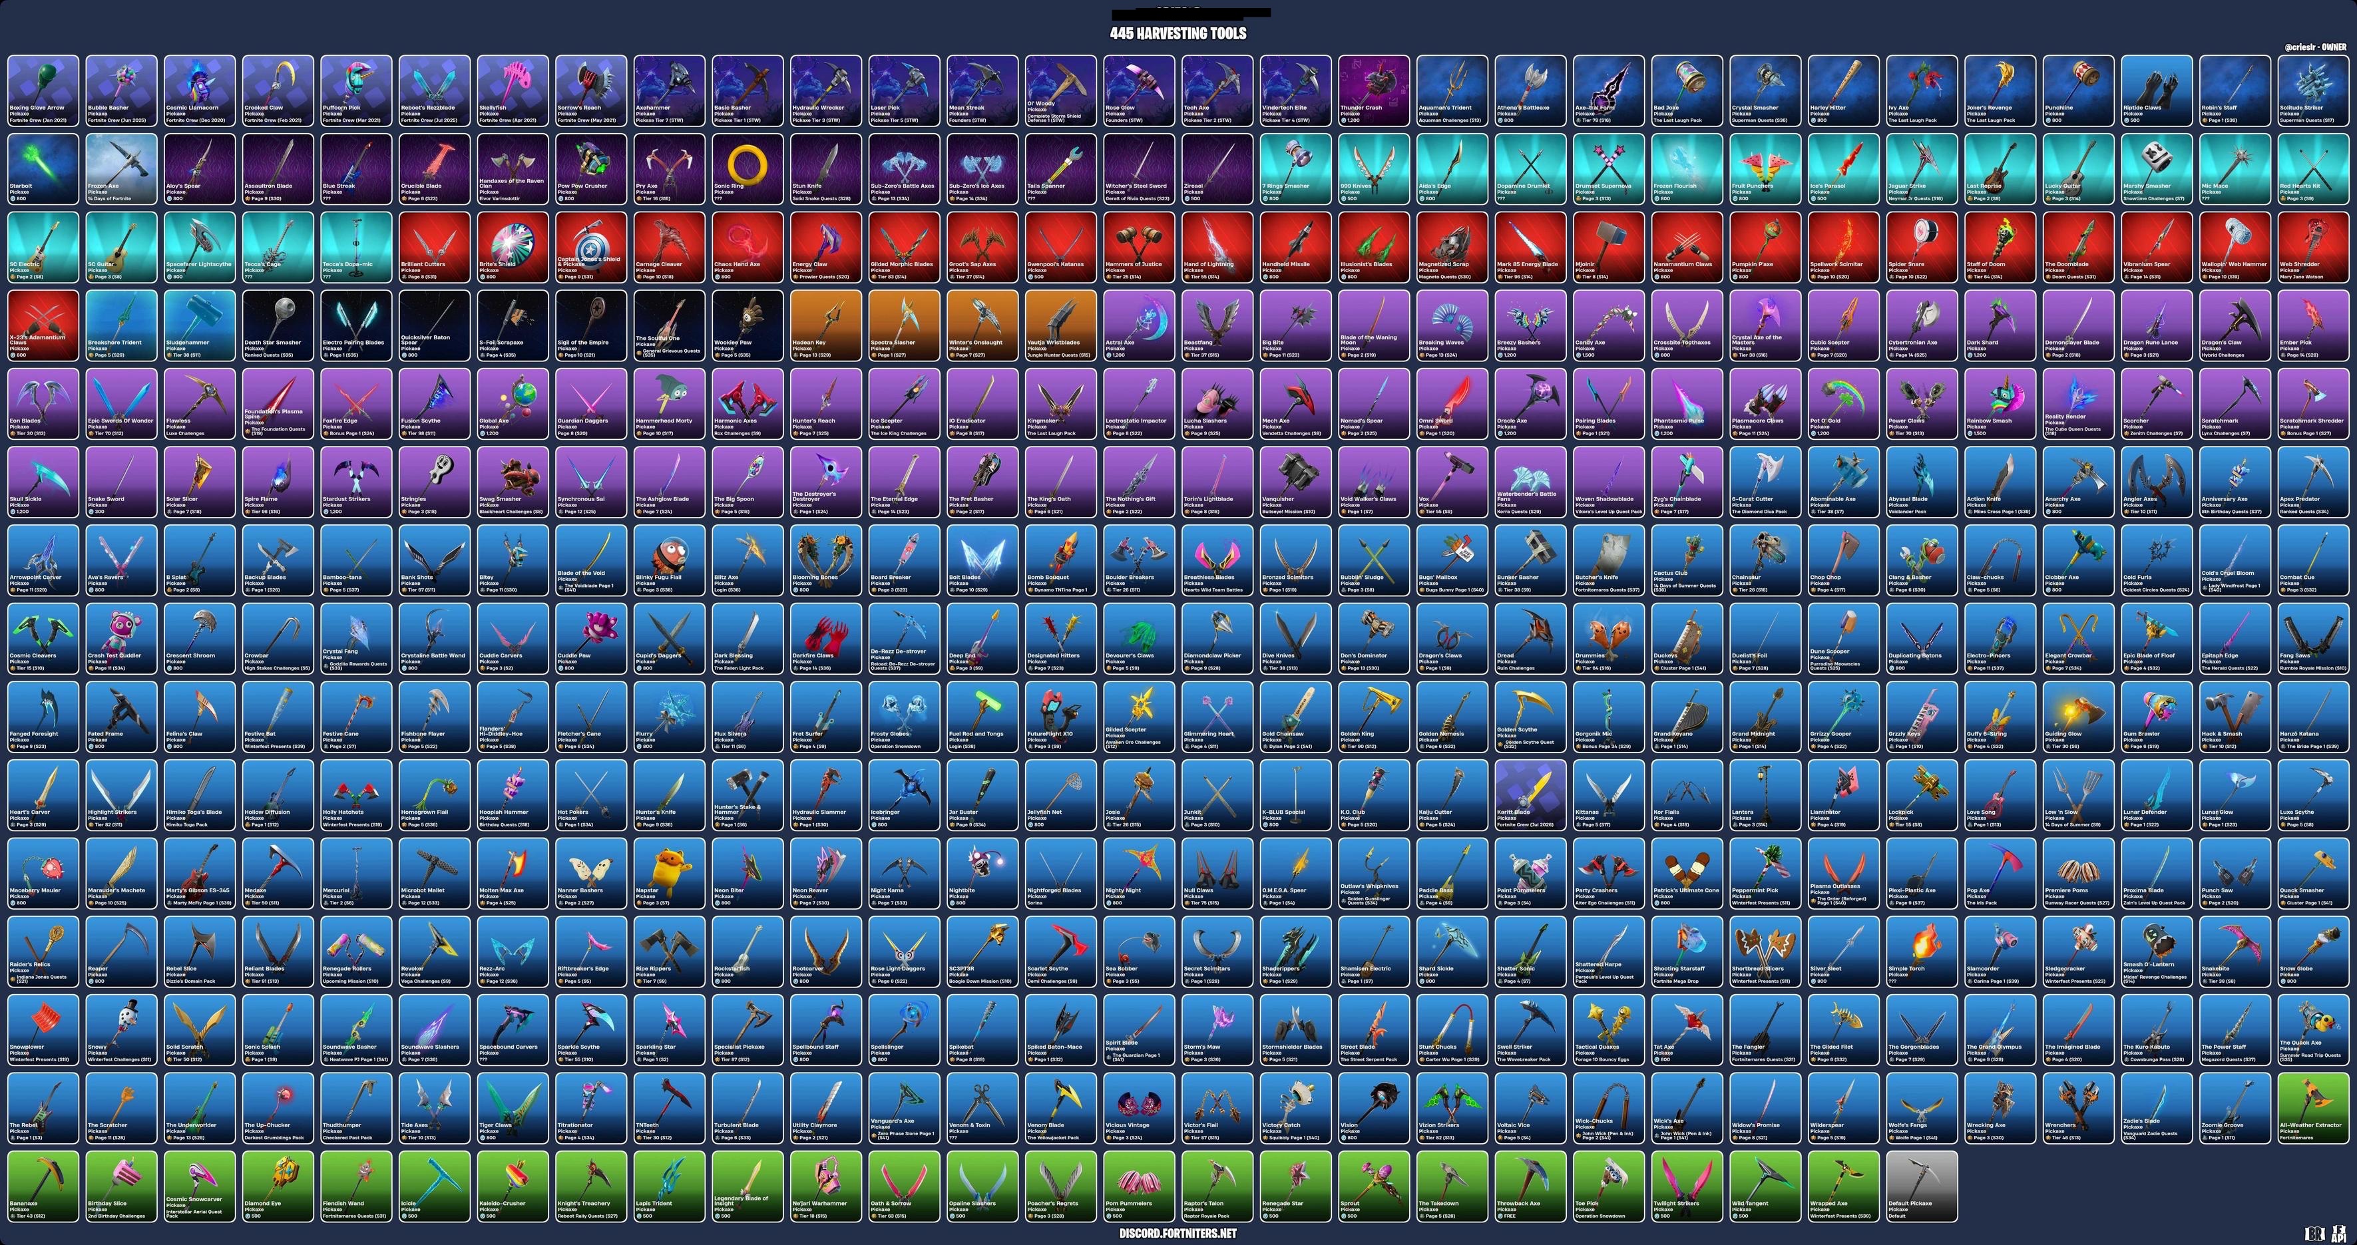Select the Venom & Toxin scissors card
The width and height of the screenshot is (2357, 1245).
[982, 1108]
